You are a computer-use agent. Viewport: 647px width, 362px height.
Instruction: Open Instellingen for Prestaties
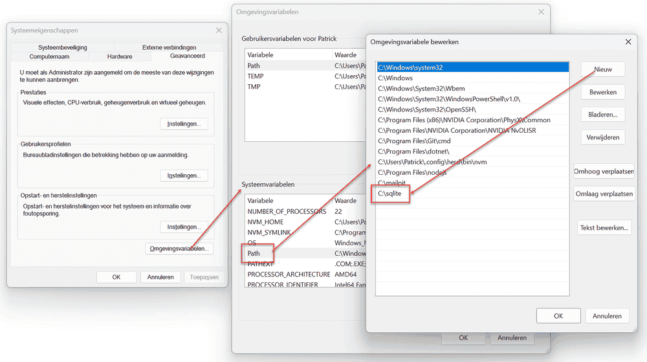184,124
